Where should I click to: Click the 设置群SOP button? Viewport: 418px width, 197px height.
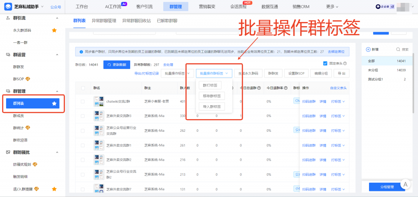pyautogui.click(x=296, y=73)
